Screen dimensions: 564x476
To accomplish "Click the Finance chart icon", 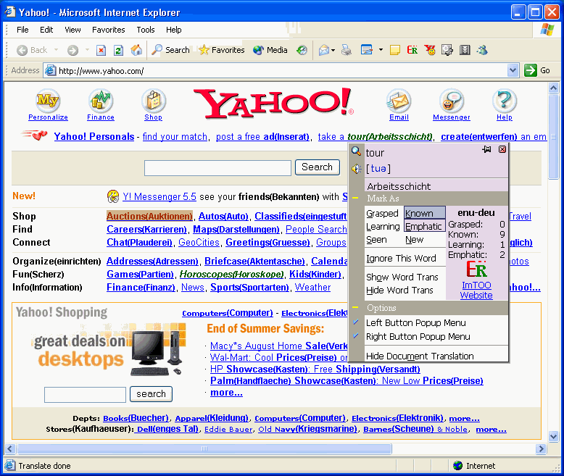I will click(x=101, y=100).
